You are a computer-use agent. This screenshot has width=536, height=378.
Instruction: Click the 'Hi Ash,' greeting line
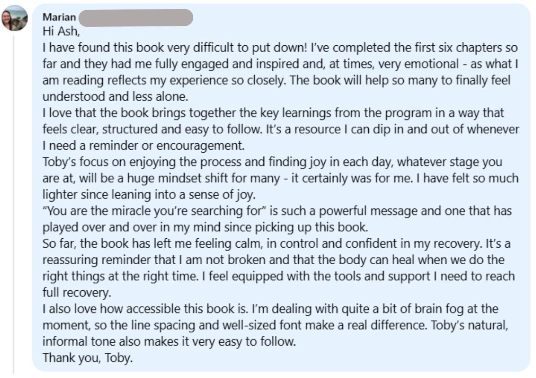[x=61, y=31]
